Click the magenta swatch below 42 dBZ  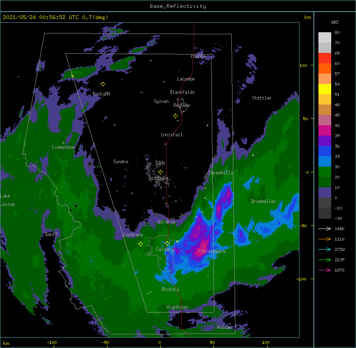click(x=325, y=130)
